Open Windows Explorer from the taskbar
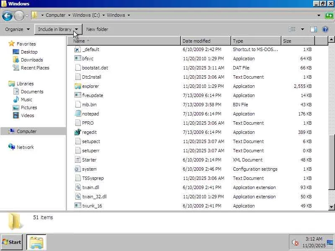The image size is (335, 251). [36, 242]
